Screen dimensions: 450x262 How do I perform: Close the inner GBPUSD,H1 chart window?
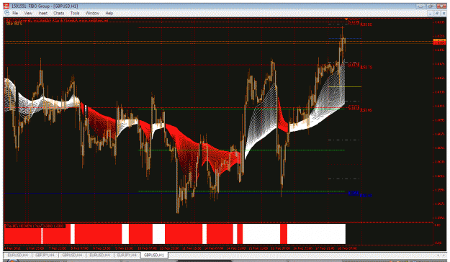[x=444, y=13]
